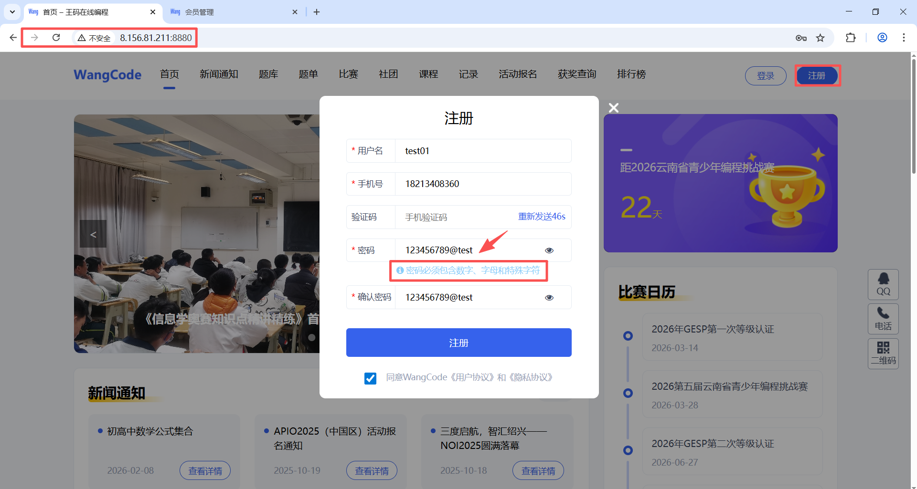
Task: Expand the tab search dropdown arrow
Action: [x=12, y=12]
